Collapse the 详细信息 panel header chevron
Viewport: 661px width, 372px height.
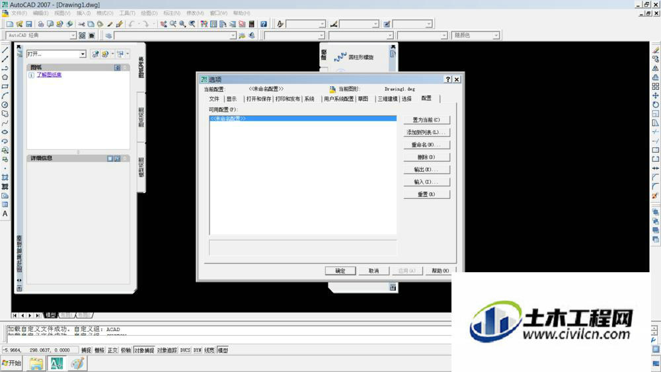(x=125, y=159)
